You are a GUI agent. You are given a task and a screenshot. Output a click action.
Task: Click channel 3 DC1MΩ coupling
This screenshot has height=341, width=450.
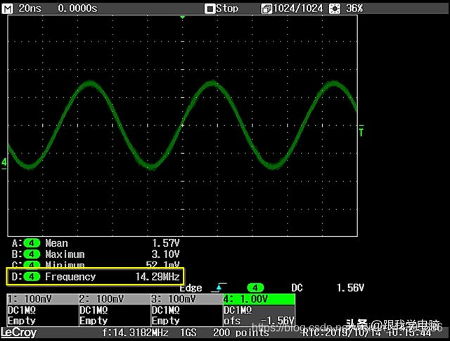pos(166,310)
